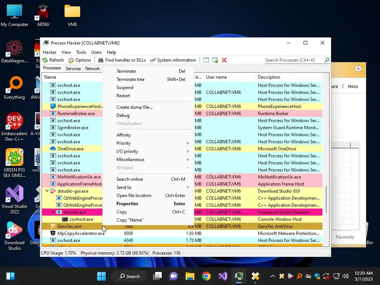
Task: Choose Suspend in the context menu
Action: pyautogui.click(x=148, y=88)
